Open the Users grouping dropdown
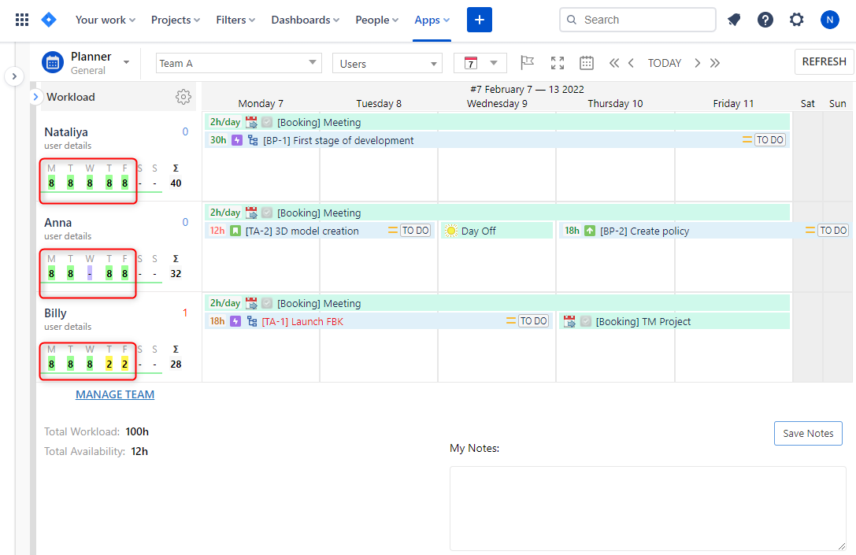This screenshot has width=856, height=555. click(432, 62)
